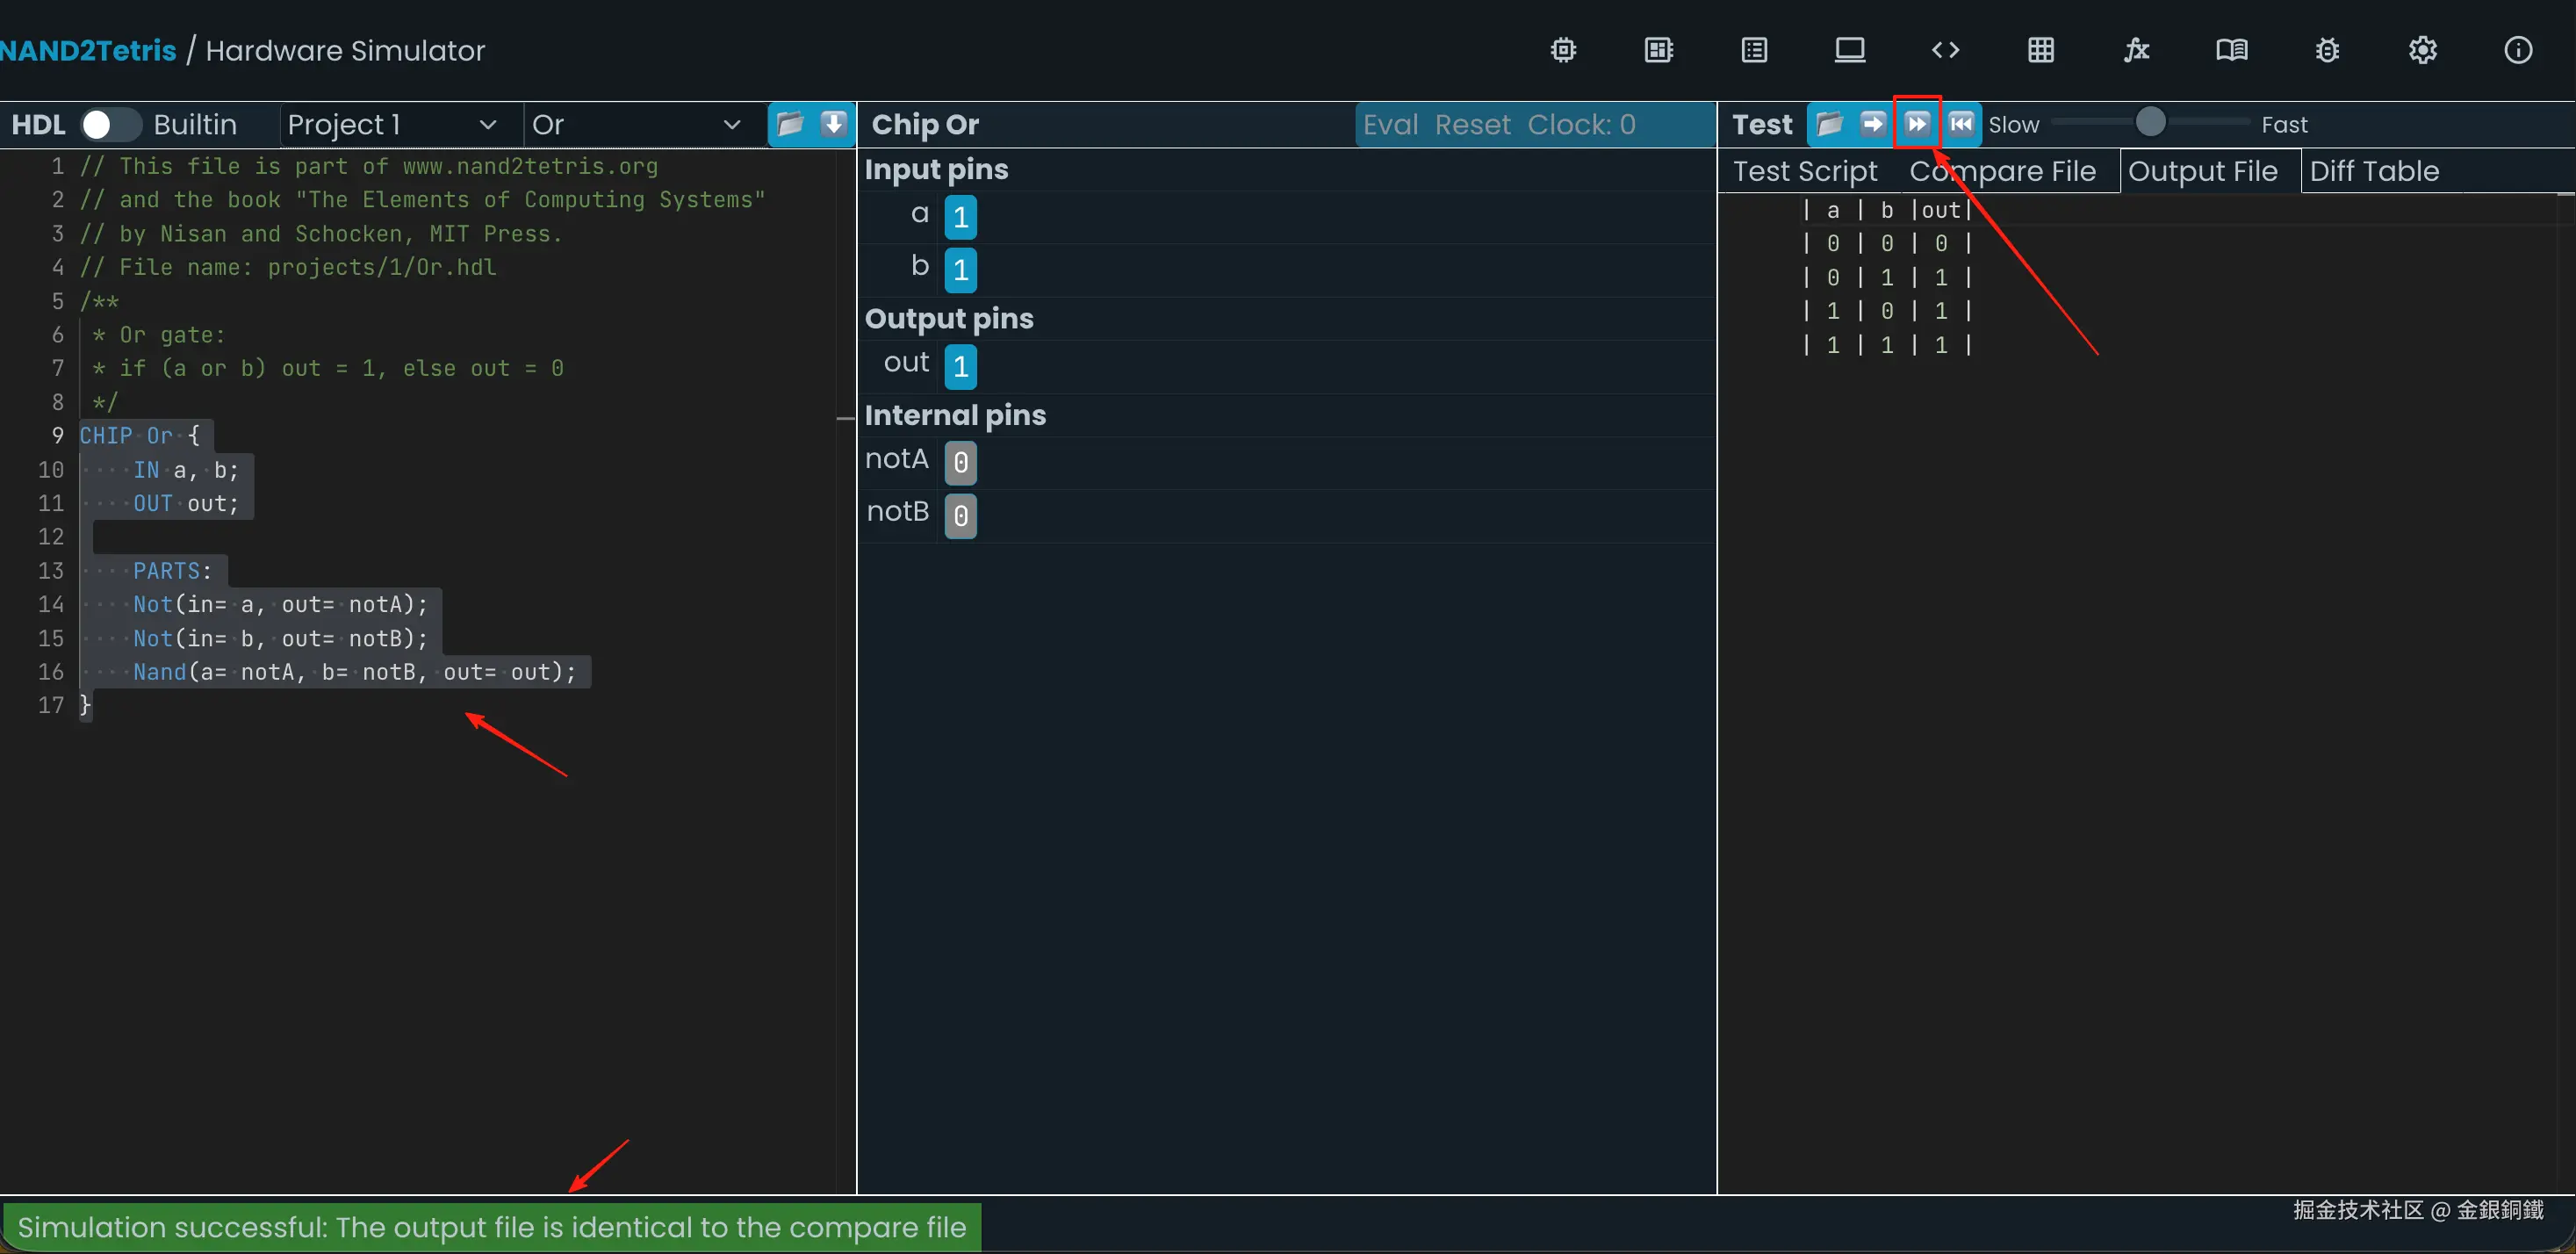The height and width of the screenshot is (1254, 2576).
Task: Adjust the Slow-Fast speed slider
Action: 2150,122
